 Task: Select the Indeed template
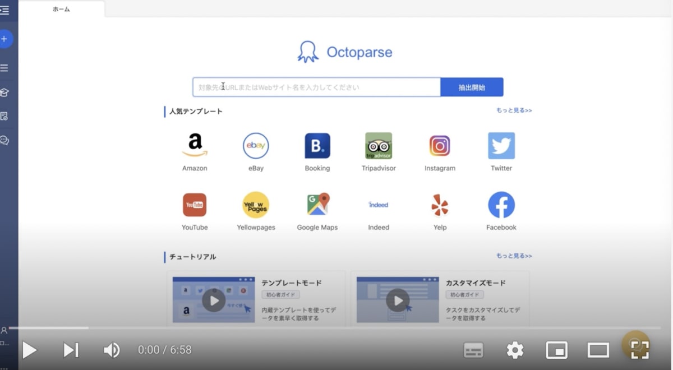point(379,205)
